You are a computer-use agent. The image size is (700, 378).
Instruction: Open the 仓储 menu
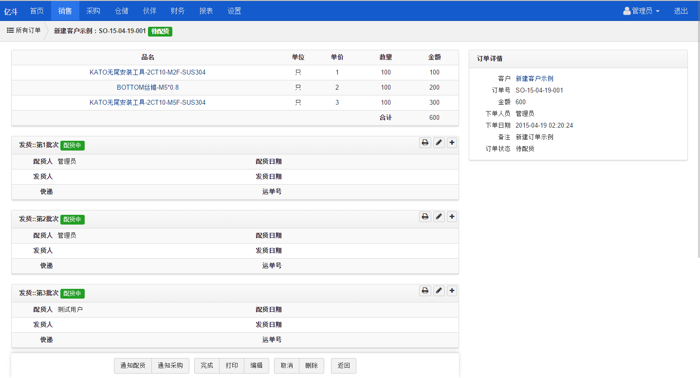click(122, 11)
